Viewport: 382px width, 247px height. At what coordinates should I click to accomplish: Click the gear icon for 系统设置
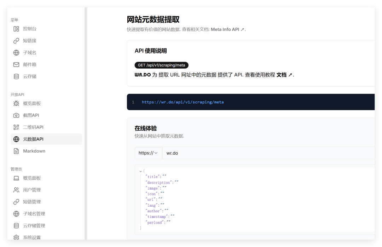coord(16,237)
